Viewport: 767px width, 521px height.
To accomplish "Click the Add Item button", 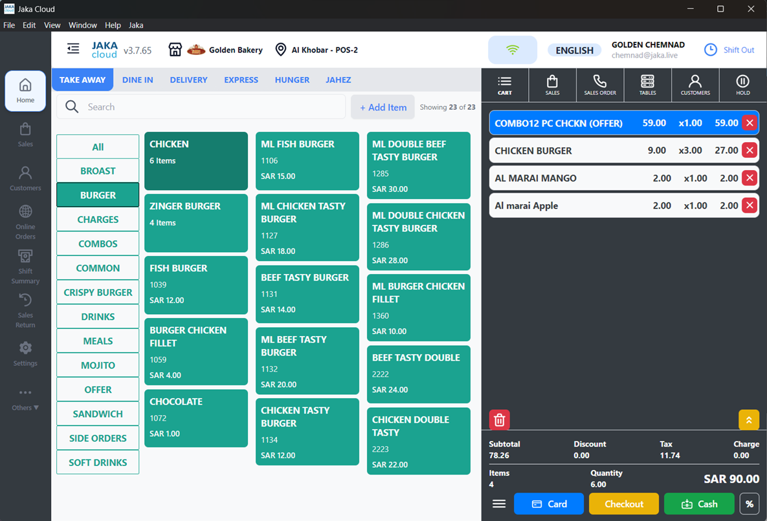I will (x=383, y=107).
